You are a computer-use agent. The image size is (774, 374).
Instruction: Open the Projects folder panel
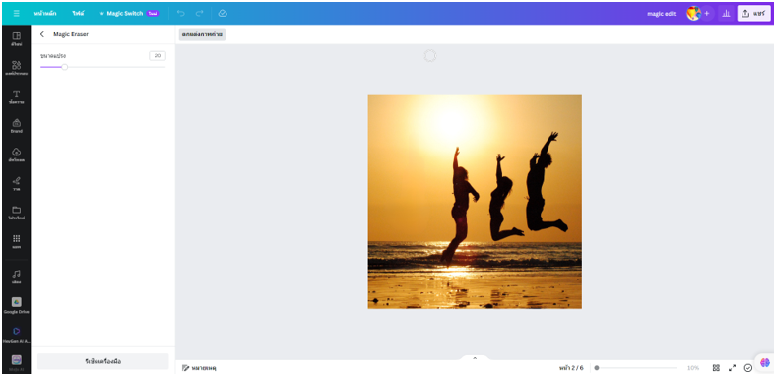[17, 213]
